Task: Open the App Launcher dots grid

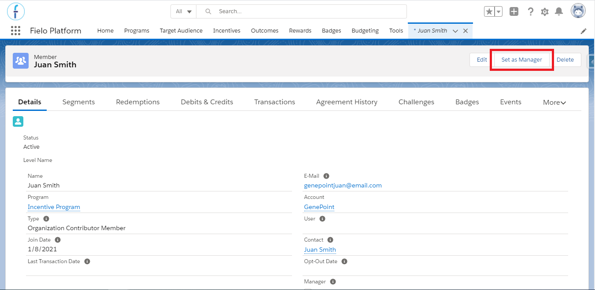Action: tap(15, 31)
